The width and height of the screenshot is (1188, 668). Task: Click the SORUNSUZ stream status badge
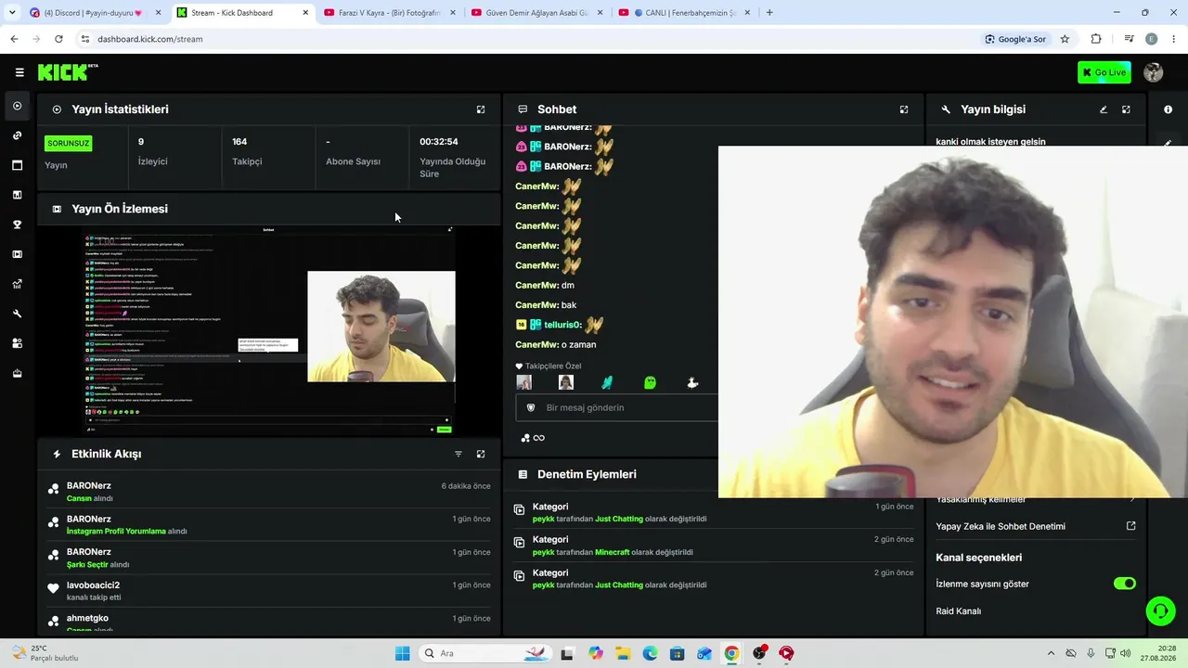pyautogui.click(x=69, y=143)
